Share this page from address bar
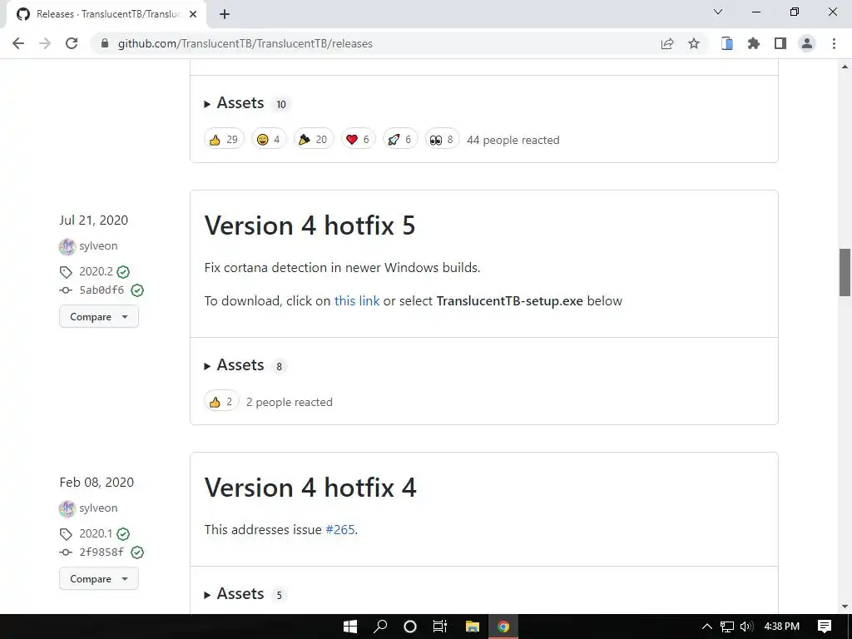The width and height of the screenshot is (852, 639). tap(667, 43)
